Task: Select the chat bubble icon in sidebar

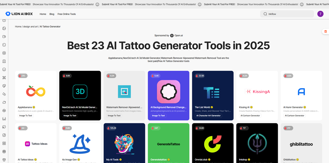Action: point(4,127)
